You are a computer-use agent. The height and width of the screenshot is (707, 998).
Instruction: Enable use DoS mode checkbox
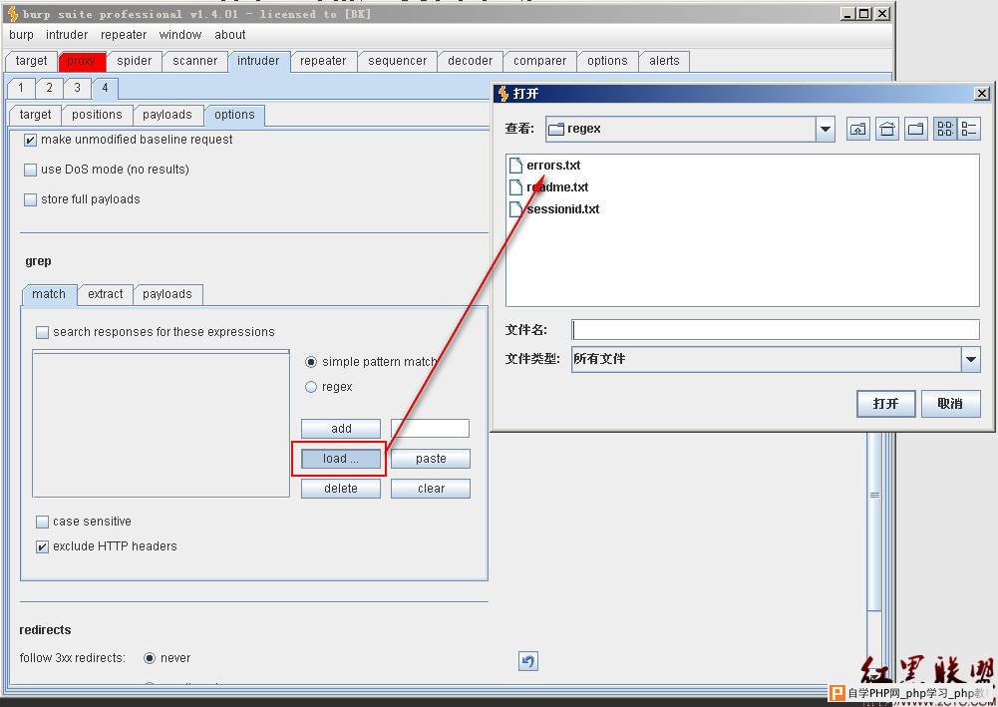pos(30,170)
